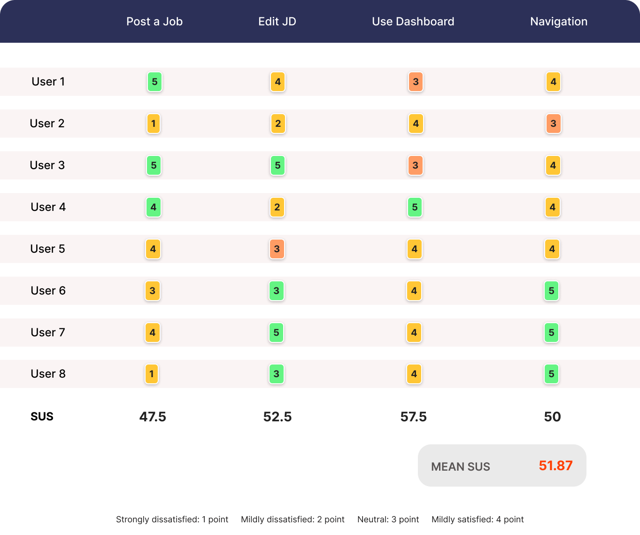Click User 6's Use Dashboard score 4

tap(414, 291)
